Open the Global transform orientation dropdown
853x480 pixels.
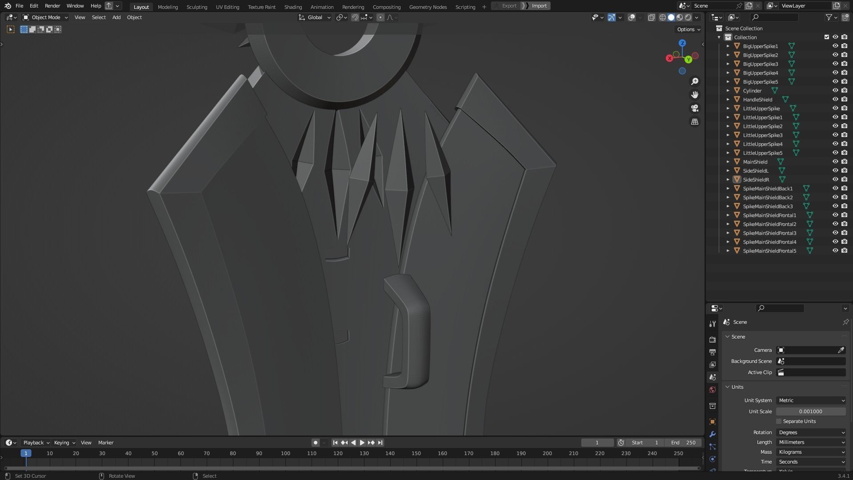[x=315, y=17]
